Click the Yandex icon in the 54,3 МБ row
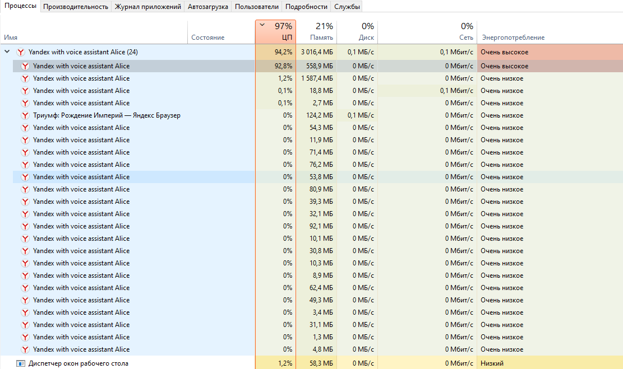The image size is (623, 369). click(x=25, y=128)
